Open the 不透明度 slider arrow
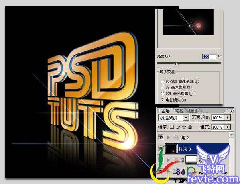Image resolution: width=240 pixels, height=184 pixels. pyautogui.click(x=228, y=118)
